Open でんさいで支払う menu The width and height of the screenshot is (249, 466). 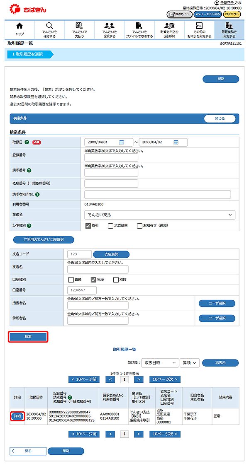point(79,30)
